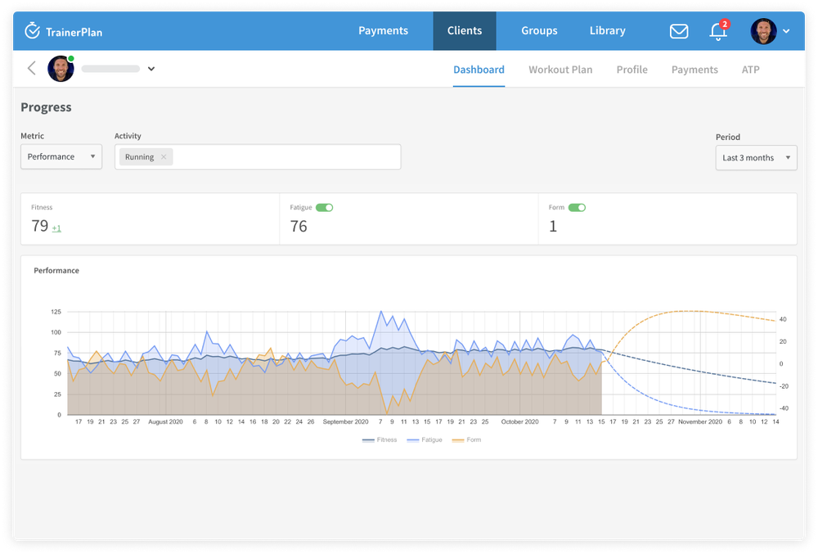Open the Payments top navigation item
Screen dimensions: 818x554
(x=383, y=31)
